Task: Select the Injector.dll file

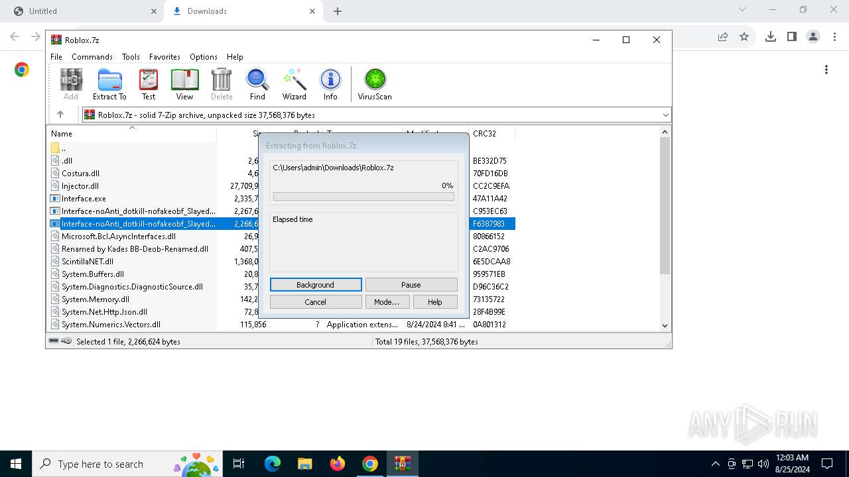Action: click(80, 186)
